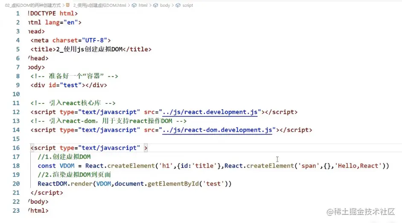This screenshot has height=223, width=402.
Task: Click the symbol icon before body breadcrumb
Action: pyautogui.click(x=156, y=5)
